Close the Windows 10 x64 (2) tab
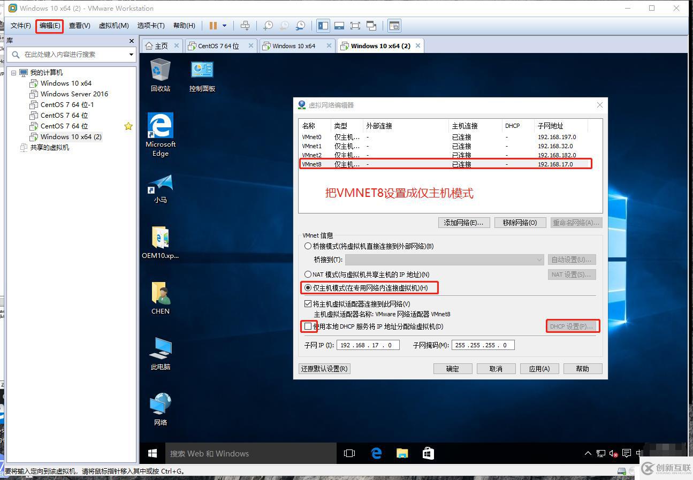The width and height of the screenshot is (693, 480). point(418,46)
